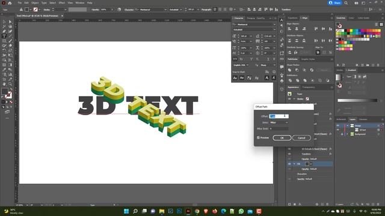Image resolution: width=385 pixels, height=216 pixels.
Task: Toggle visibility of Fill in Appearance panel
Action: click(x=289, y=164)
